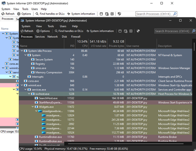The width and height of the screenshot is (196, 151).
Task: Open the Tools menu in dark window
Action: 51,26
